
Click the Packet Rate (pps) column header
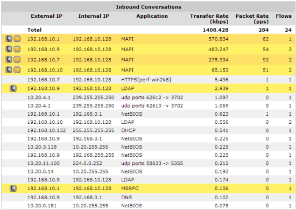pyautogui.click(x=252, y=19)
